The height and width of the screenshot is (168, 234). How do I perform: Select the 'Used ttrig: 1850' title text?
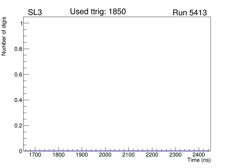pos(98,12)
